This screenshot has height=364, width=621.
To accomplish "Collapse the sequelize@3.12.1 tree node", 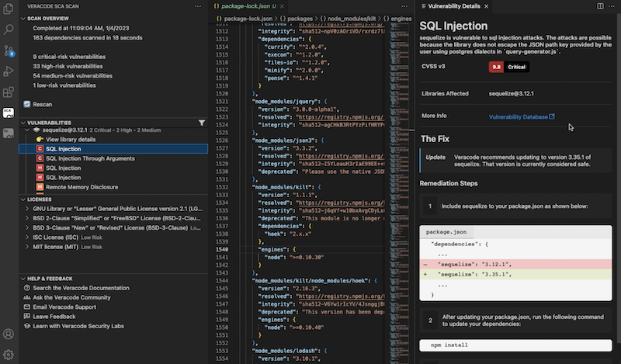I will [x=27, y=130].
